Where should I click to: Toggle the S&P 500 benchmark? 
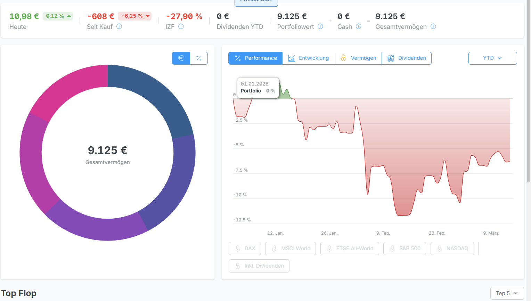point(405,249)
